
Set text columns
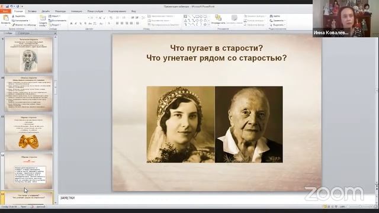click(138, 23)
